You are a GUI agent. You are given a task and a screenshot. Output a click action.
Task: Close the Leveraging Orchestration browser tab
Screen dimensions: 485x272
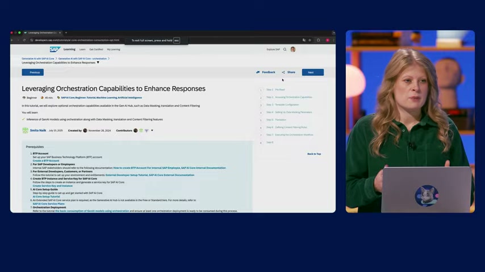[60, 33]
